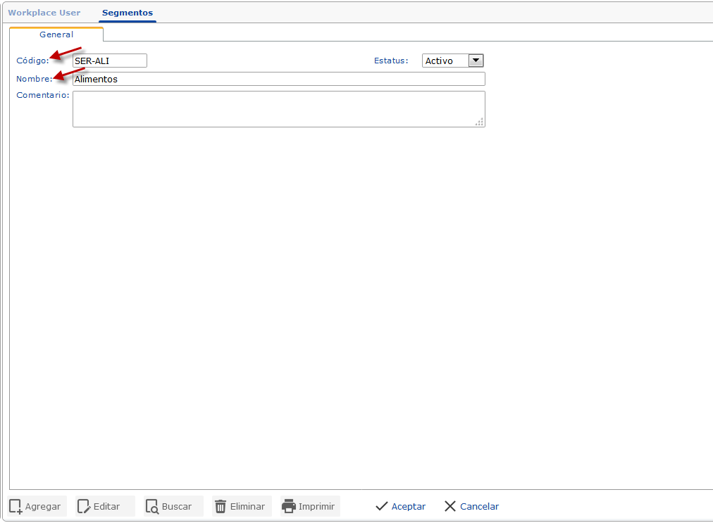Click the Eliminar trash can icon
Viewport: 713px width, 523px height.
(x=221, y=506)
